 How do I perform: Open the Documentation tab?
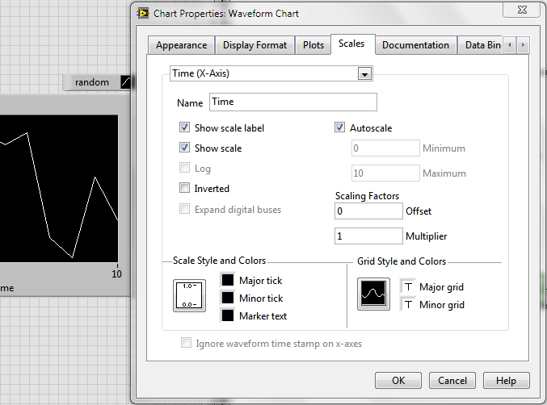point(415,45)
